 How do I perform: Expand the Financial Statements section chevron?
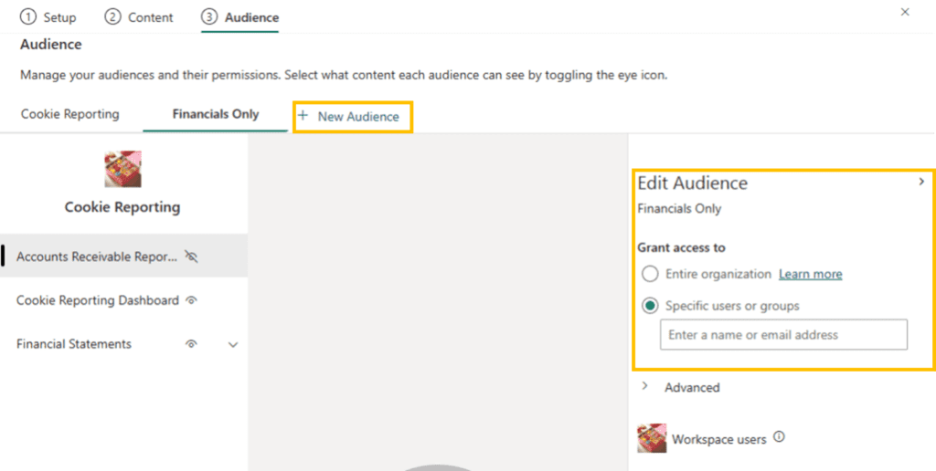tap(233, 345)
